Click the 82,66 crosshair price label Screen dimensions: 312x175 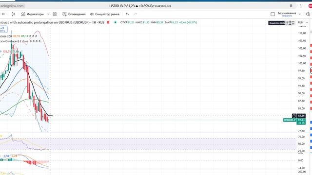pyautogui.click(x=301, y=116)
